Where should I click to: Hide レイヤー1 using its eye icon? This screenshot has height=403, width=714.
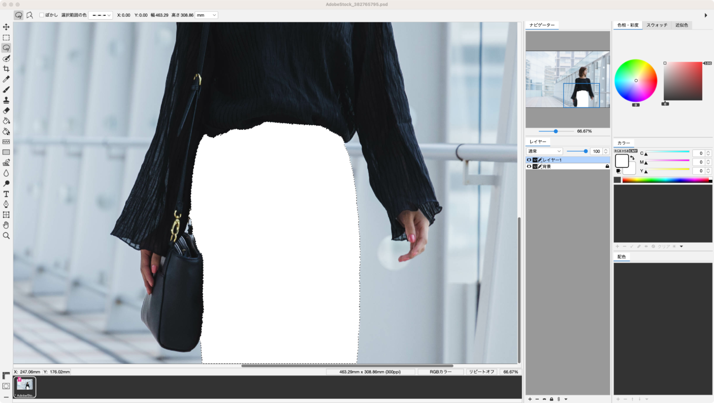coord(529,160)
